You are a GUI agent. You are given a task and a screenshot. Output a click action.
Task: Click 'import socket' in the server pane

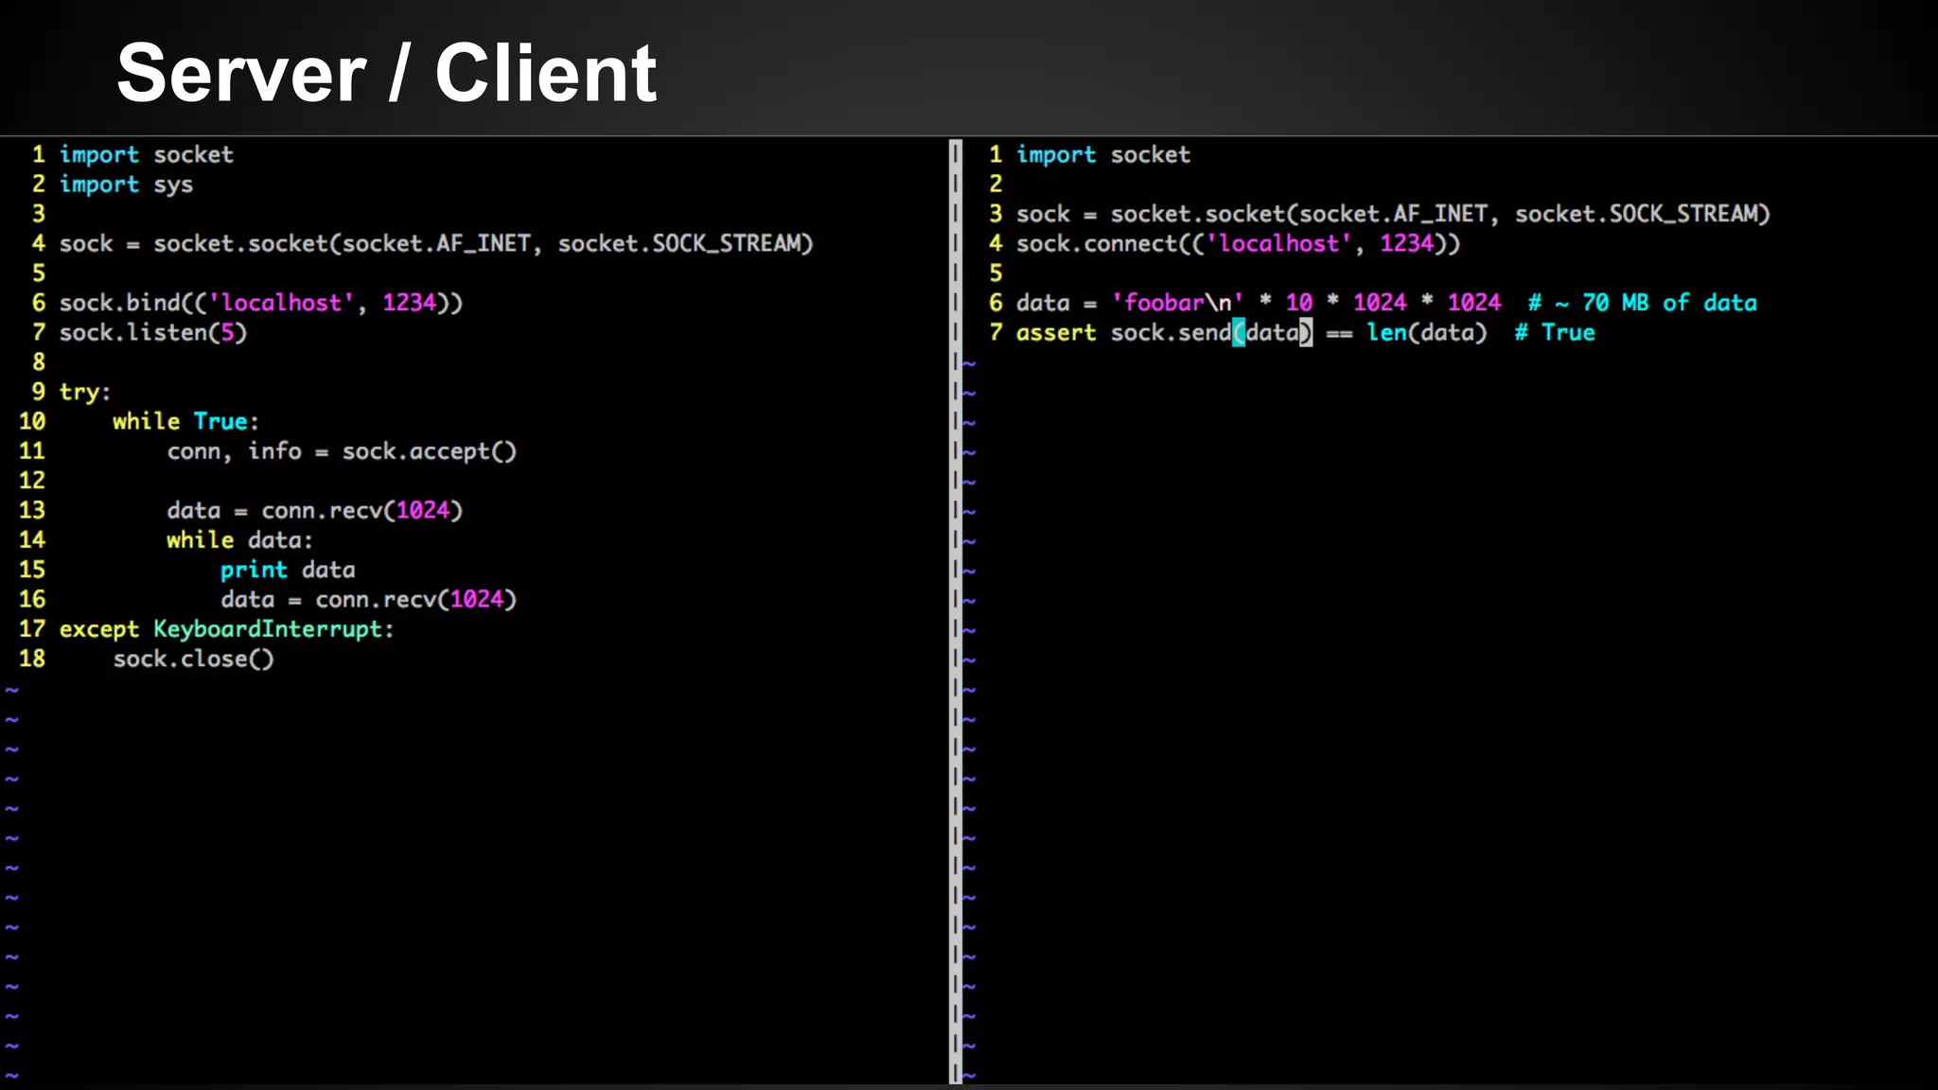click(x=146, y=154)
